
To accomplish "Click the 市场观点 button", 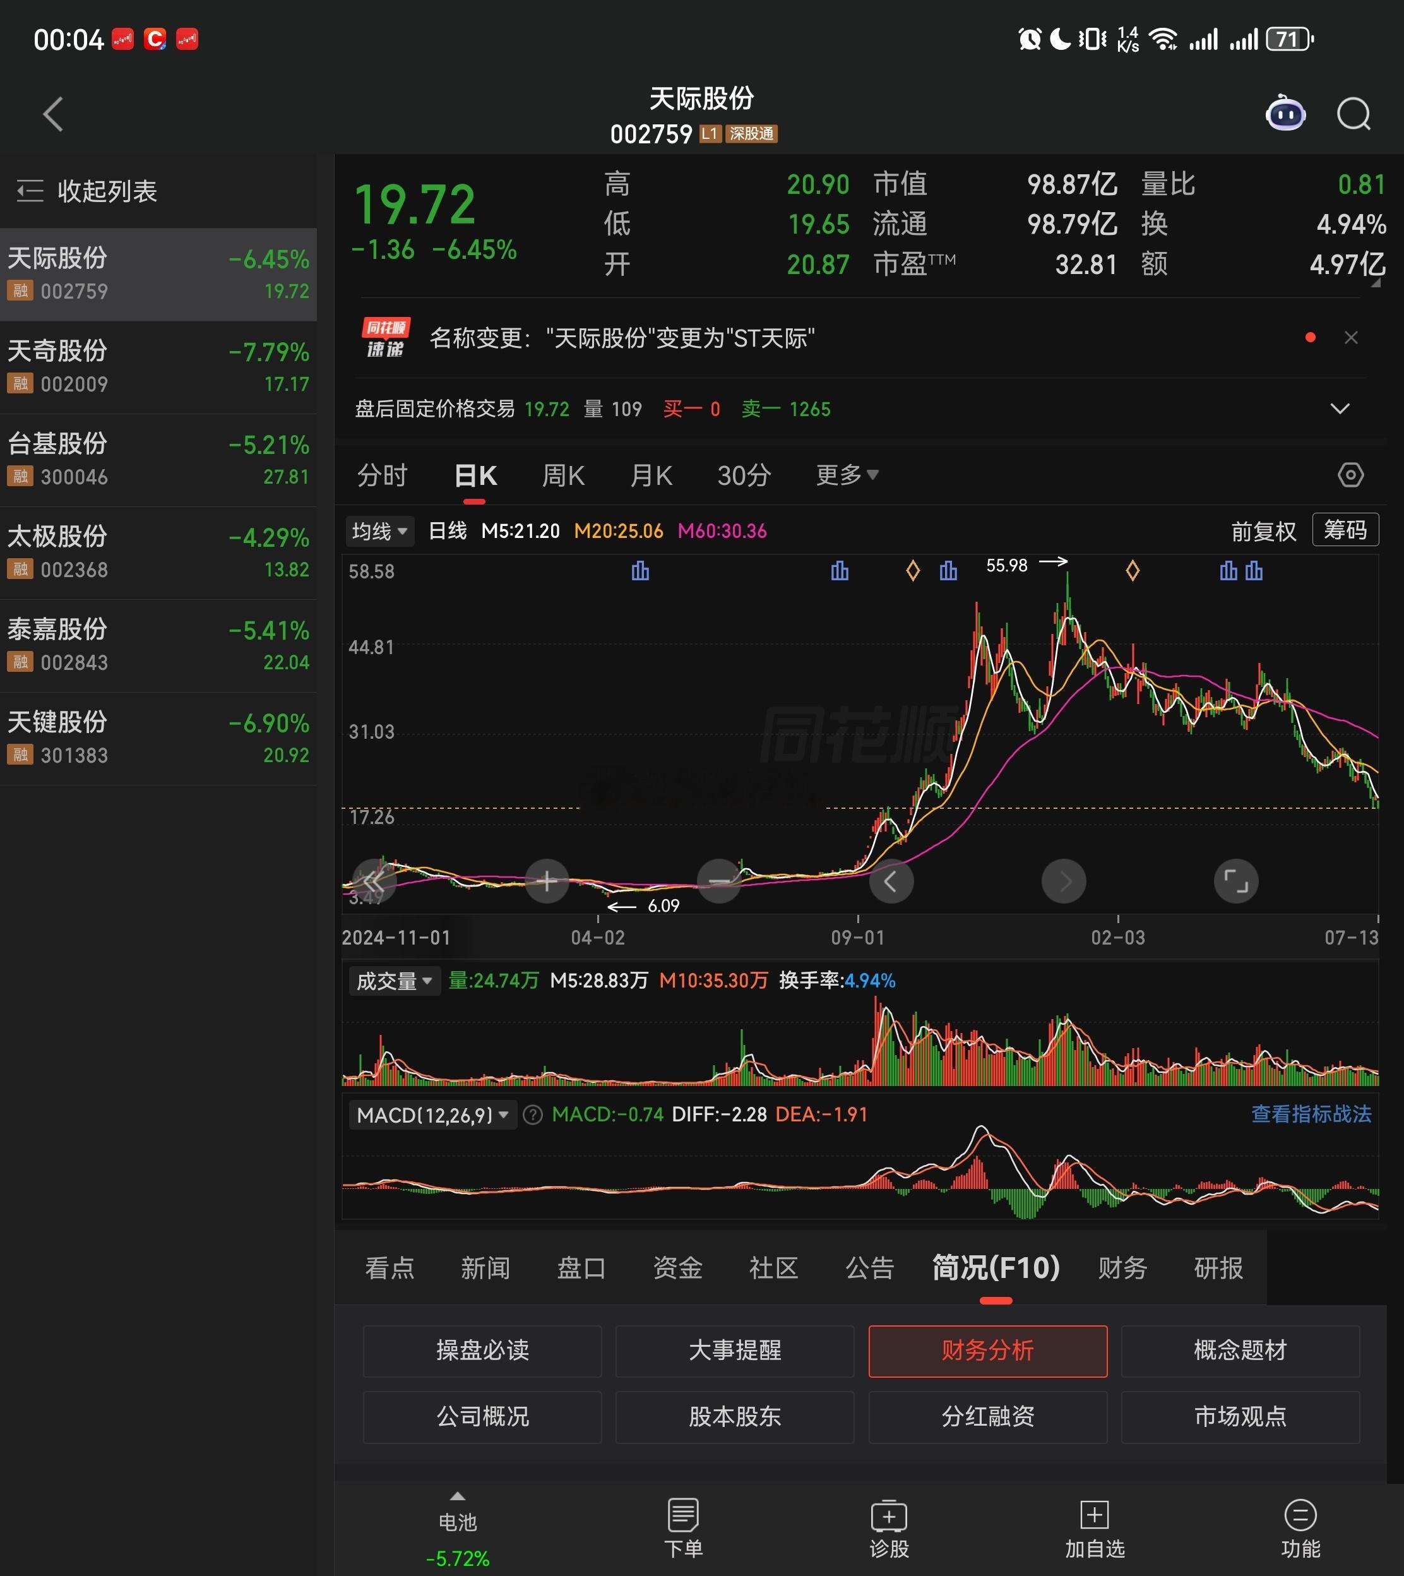I will 1240,1417.
